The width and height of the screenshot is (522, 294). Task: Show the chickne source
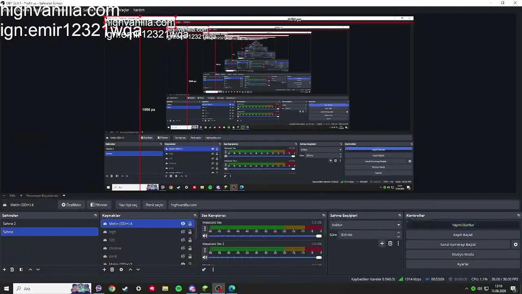point(183,248)
